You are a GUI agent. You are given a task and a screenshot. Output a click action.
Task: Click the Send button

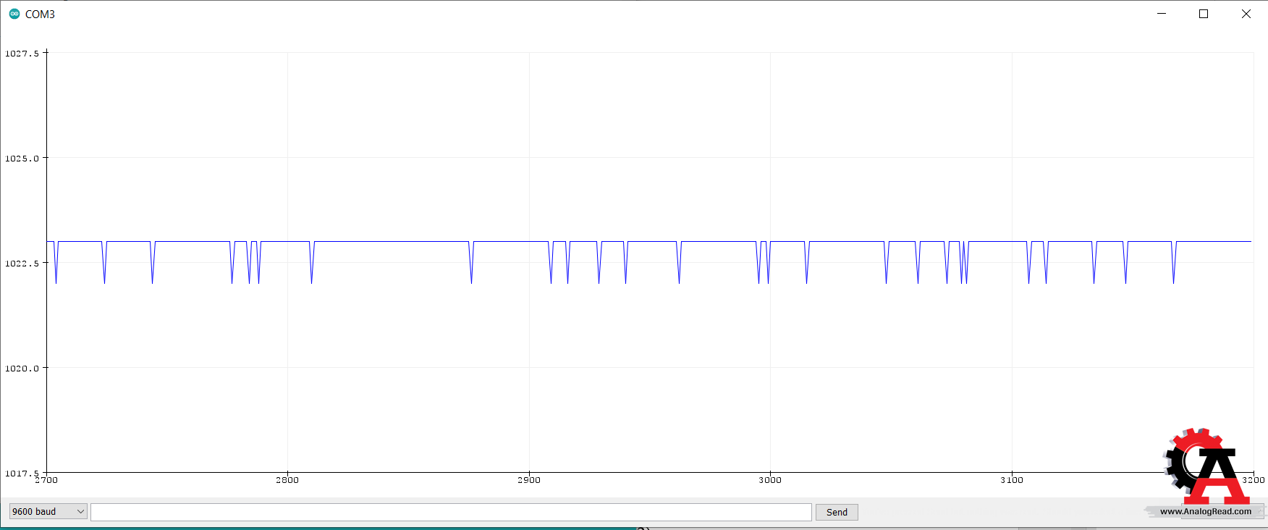click(837, 512)
